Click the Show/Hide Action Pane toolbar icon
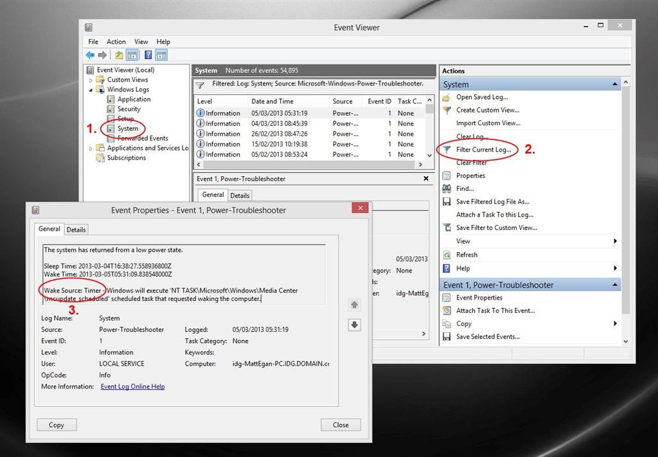The image size is (658, 457). pos(161,55)
